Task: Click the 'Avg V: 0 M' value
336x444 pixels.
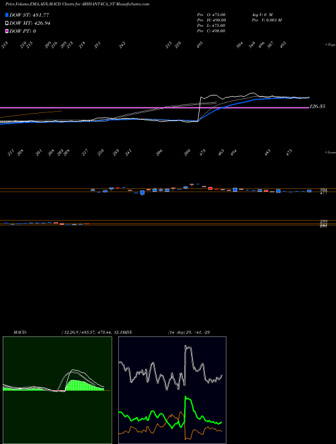Action: pos(262,15)
